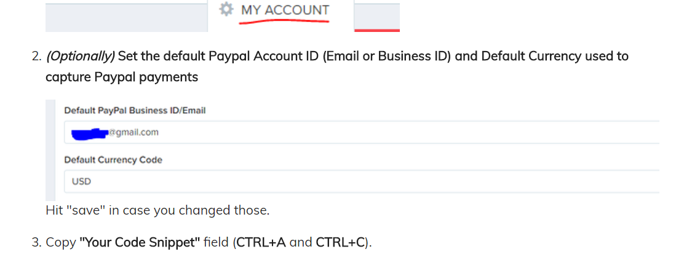Click the "Default Currency Code" label
Viewport: 700px width, 265px height.
[x=113, y=160]
